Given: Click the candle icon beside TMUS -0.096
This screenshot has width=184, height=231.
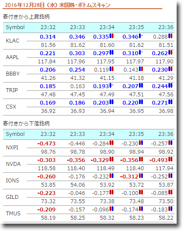Looking at the screenshot, I should click(x=112, y=208).
